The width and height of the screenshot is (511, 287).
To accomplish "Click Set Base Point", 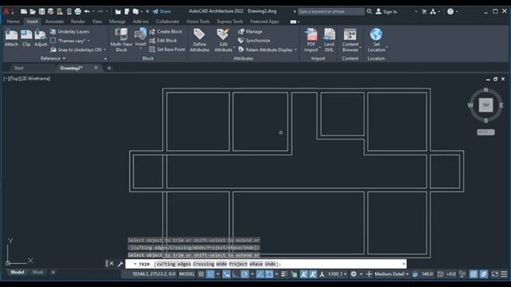I will tap(167, 49).
